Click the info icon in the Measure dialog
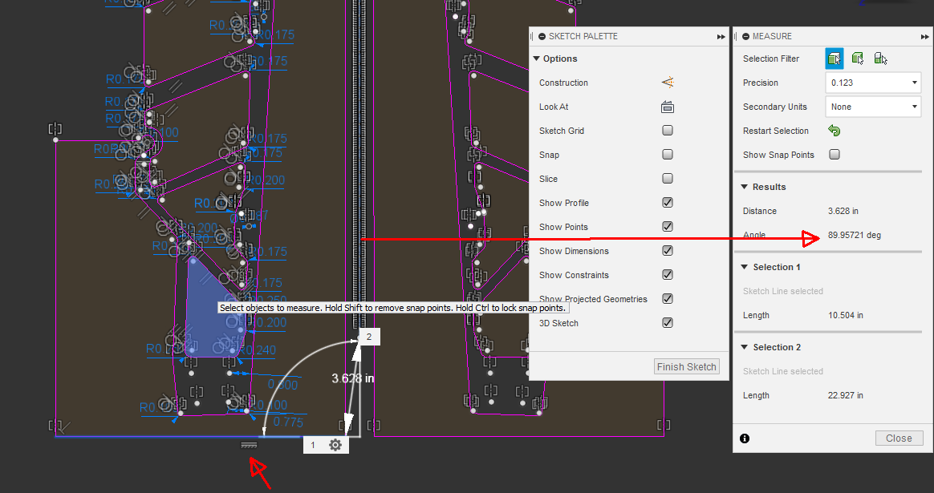This screenshot has height=493, width=934. [x=744, y=438]
